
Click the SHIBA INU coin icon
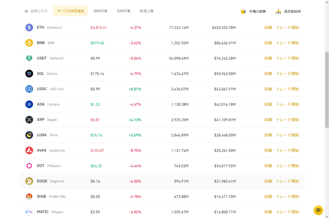click(x=29, y=197)
